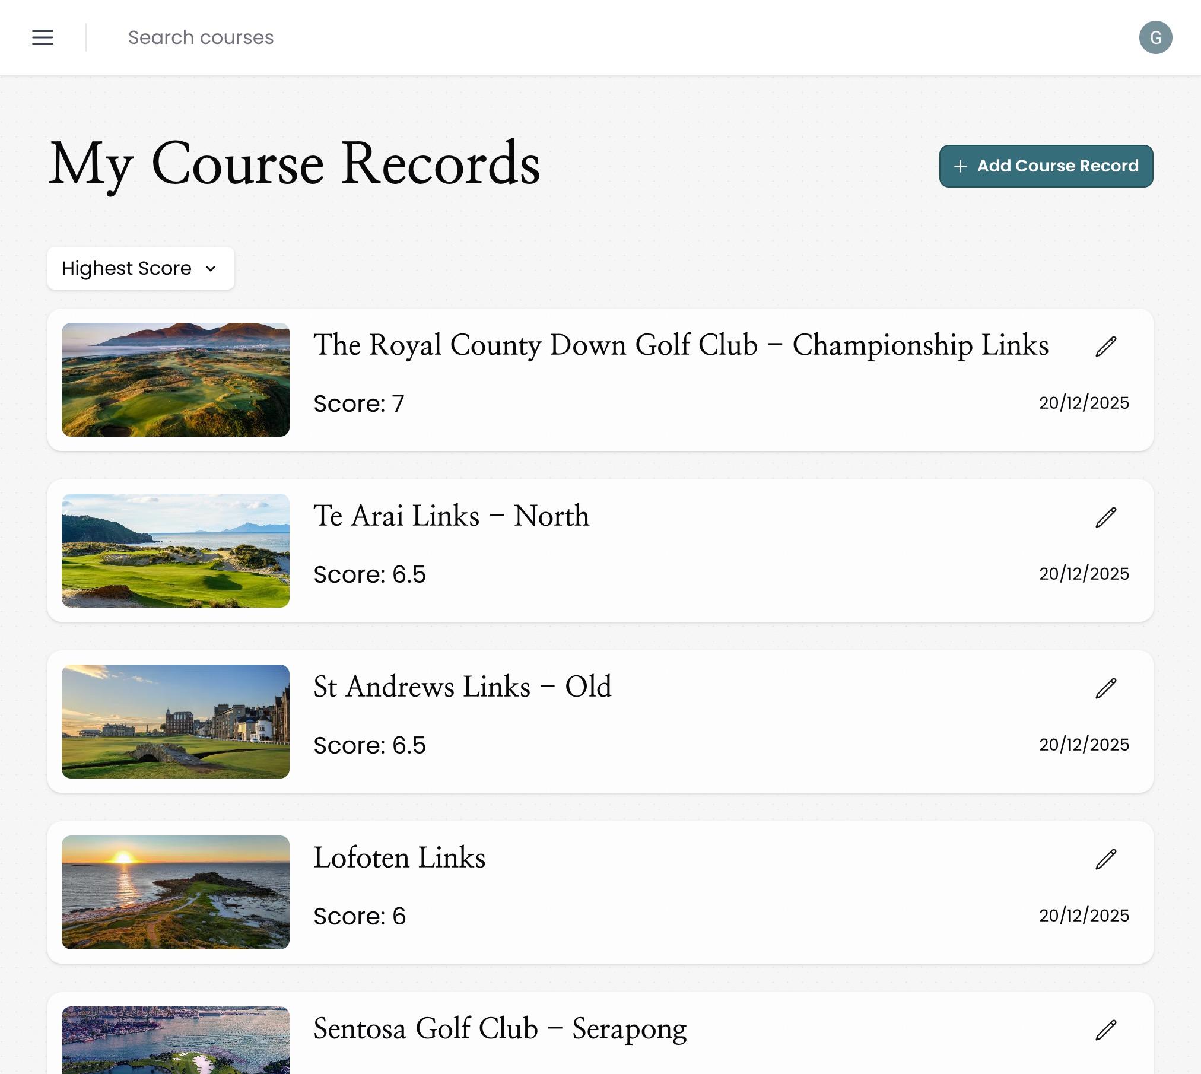This screenshot has height=1074, width=1201.
Task: Click the St Andrews Links course photo
Action: 175,722
